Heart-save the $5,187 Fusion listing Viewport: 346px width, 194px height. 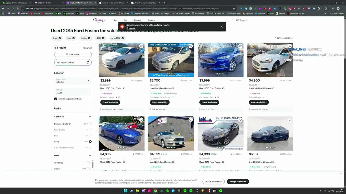pyautogui.click(x=290, y=120)
